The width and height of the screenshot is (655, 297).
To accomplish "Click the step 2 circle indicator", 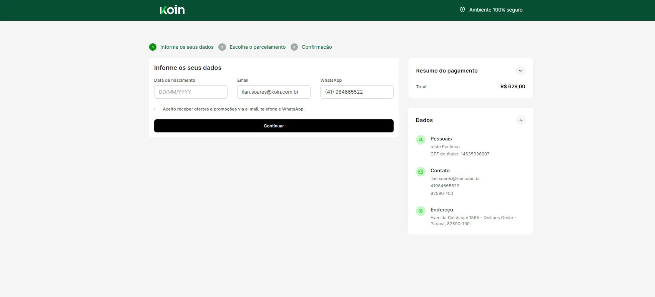I will [222, 47].
